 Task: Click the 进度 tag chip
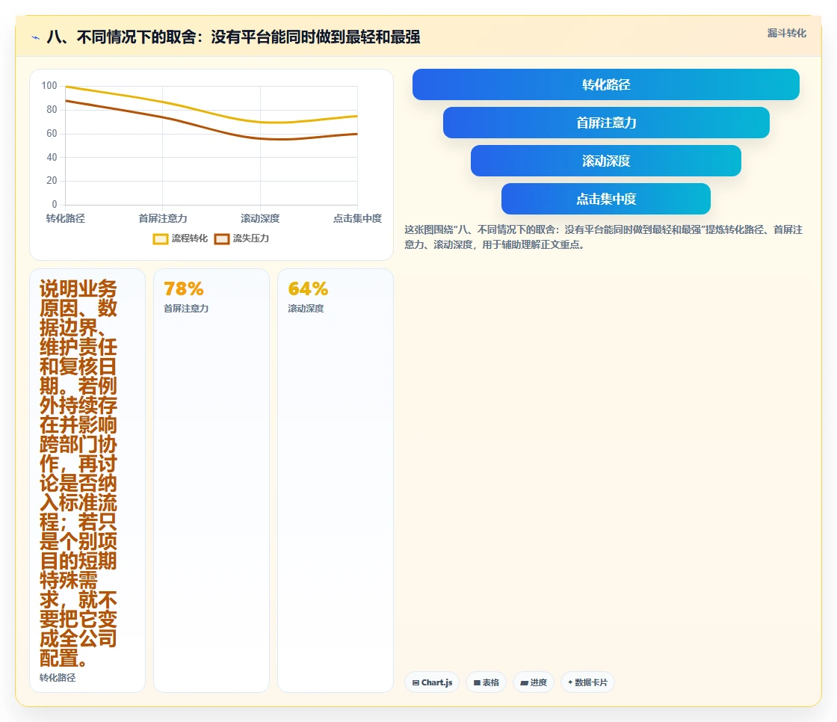click(534, 682)
